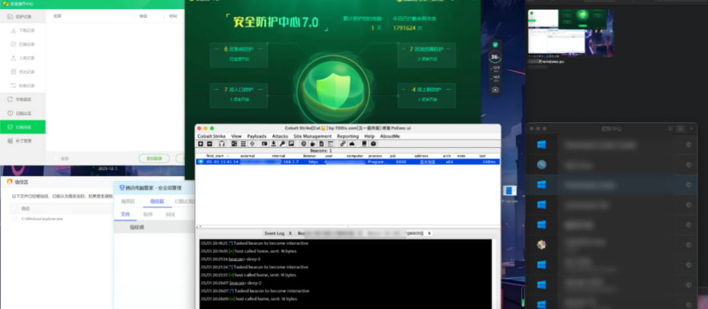Open 防护记录 in 安全操作中心 sidebar
Image resolution: width=708 pixels, height=309 pixels.
click(23, 17)
